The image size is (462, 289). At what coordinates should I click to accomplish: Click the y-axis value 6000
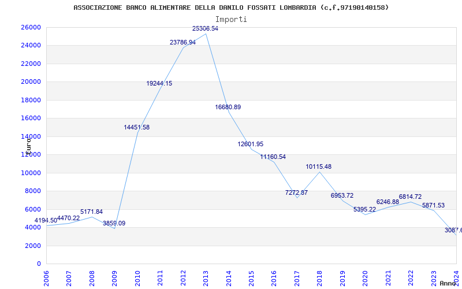click(x=32, y=209)
